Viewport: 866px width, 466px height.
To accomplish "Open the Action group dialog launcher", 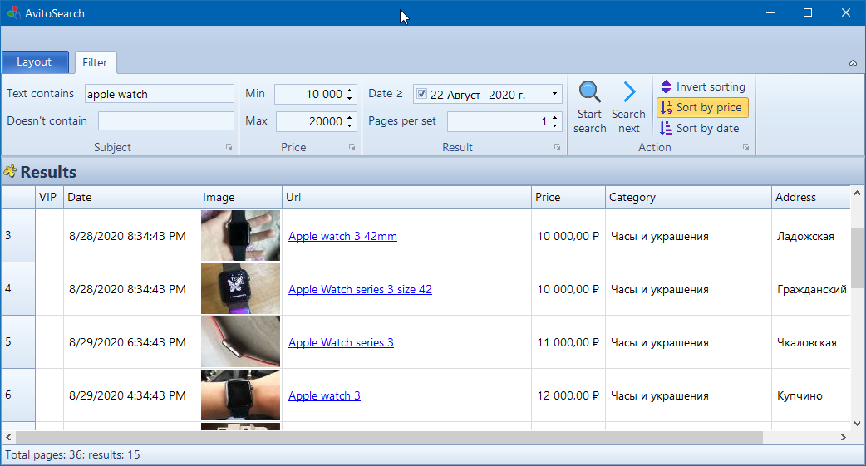I will pos(745,147).
